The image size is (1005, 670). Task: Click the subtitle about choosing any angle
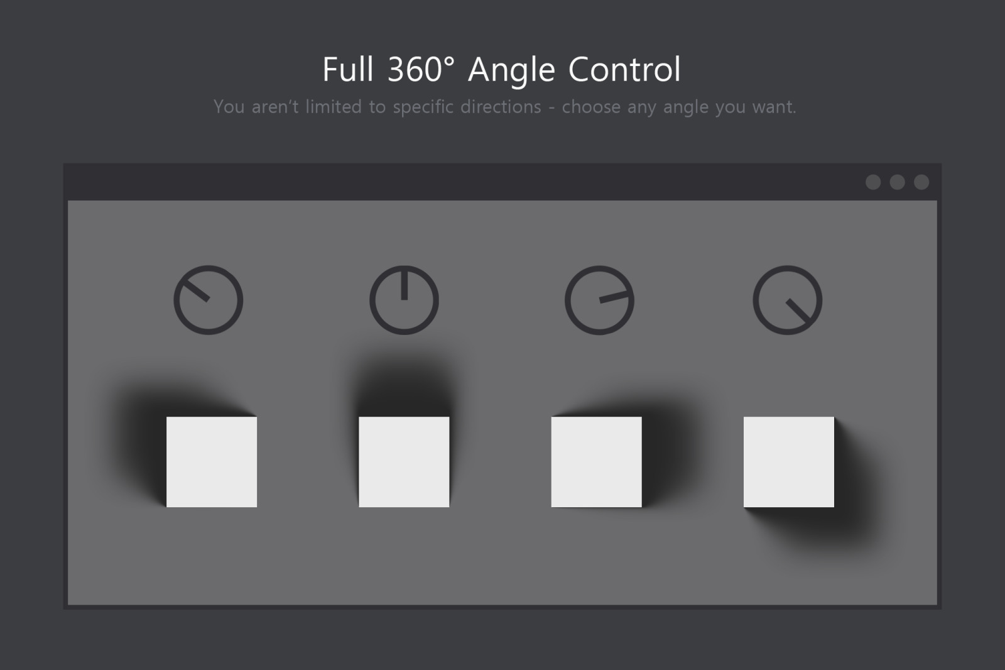click(x=504, y=107)
